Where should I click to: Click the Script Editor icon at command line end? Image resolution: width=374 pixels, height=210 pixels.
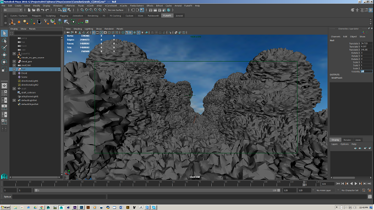370,197
